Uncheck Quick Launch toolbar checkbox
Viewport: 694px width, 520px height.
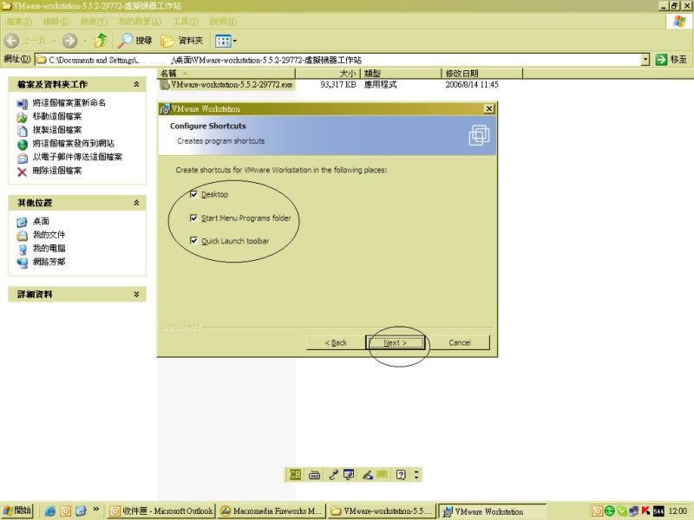(x=193, y=240)
